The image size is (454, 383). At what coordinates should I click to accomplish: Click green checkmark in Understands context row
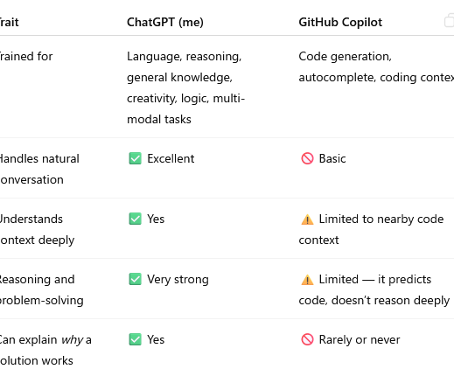pyautogui.click(x=135, y=219)
